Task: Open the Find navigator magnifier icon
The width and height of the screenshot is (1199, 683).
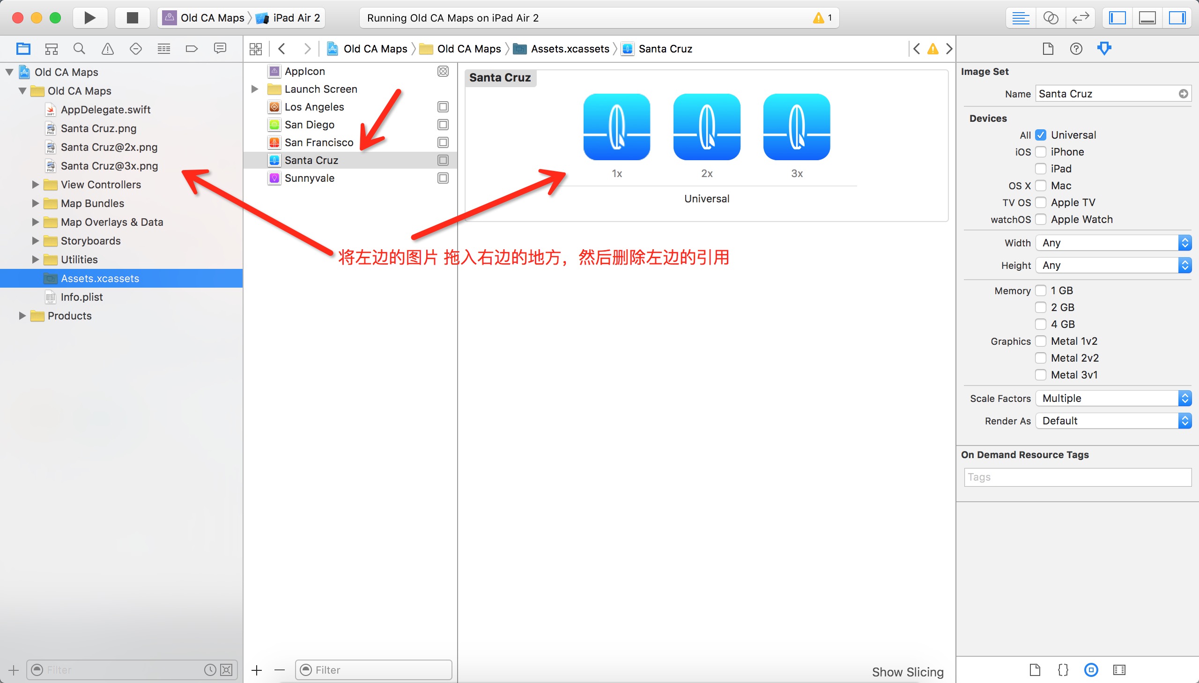Action: 79,48
